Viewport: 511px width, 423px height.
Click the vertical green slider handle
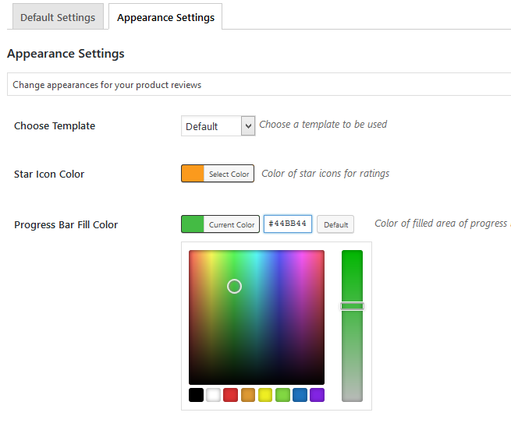(x=352, y=306)
